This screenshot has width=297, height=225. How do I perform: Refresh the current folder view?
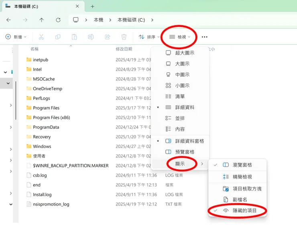(58, 20)
